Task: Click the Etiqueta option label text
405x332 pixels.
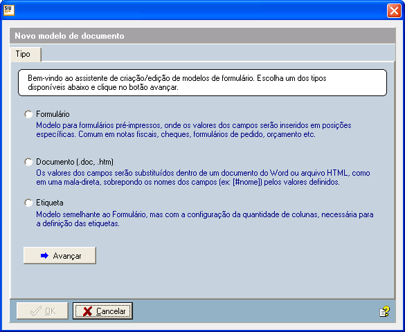Action: coord(50,203)
